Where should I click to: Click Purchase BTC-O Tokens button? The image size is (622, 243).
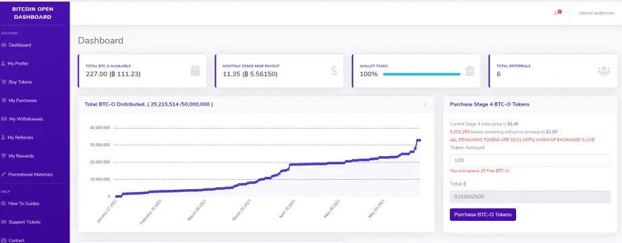coord(483,215)
